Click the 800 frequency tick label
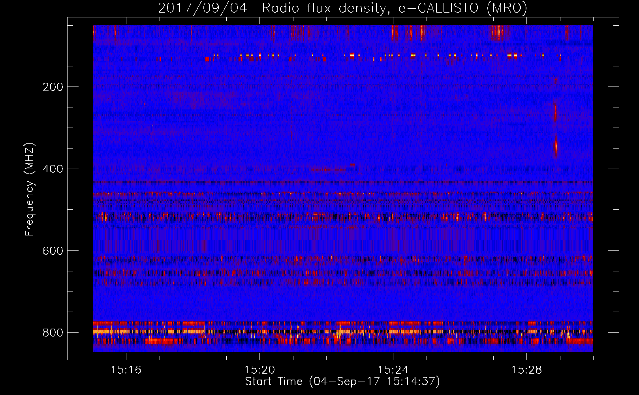Image resolution: width=639 pixels, height=395 pixels. coord(53,333)
